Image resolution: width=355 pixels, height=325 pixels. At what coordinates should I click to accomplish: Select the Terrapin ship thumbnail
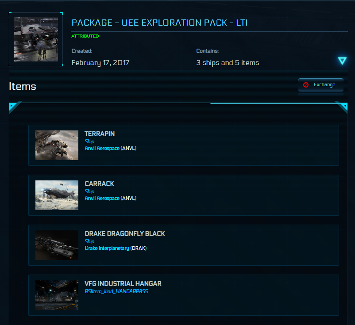57,145
